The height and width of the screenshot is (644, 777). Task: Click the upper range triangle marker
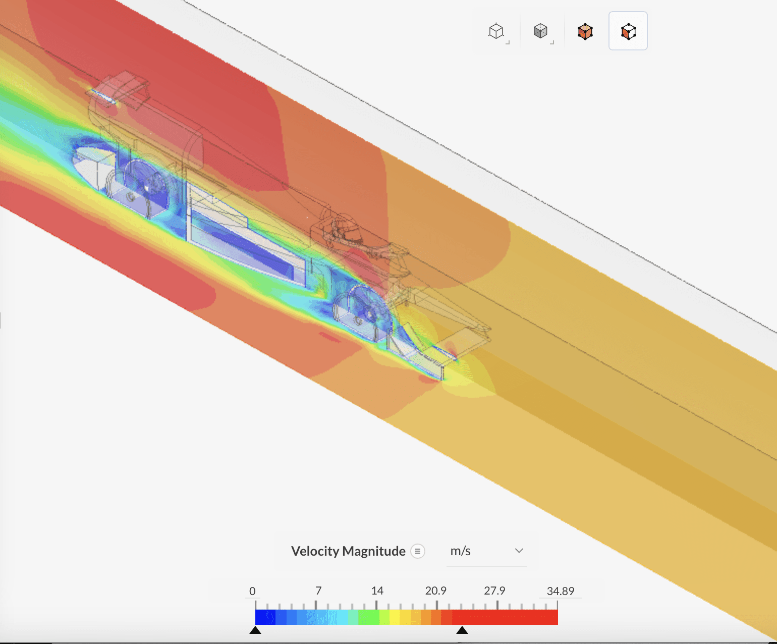462,630
